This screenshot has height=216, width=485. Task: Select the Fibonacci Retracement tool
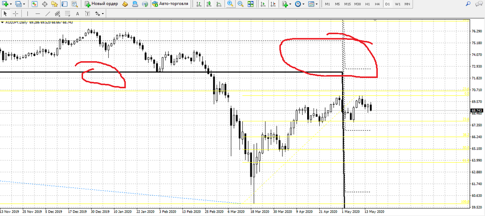click(x=68, y=14)
